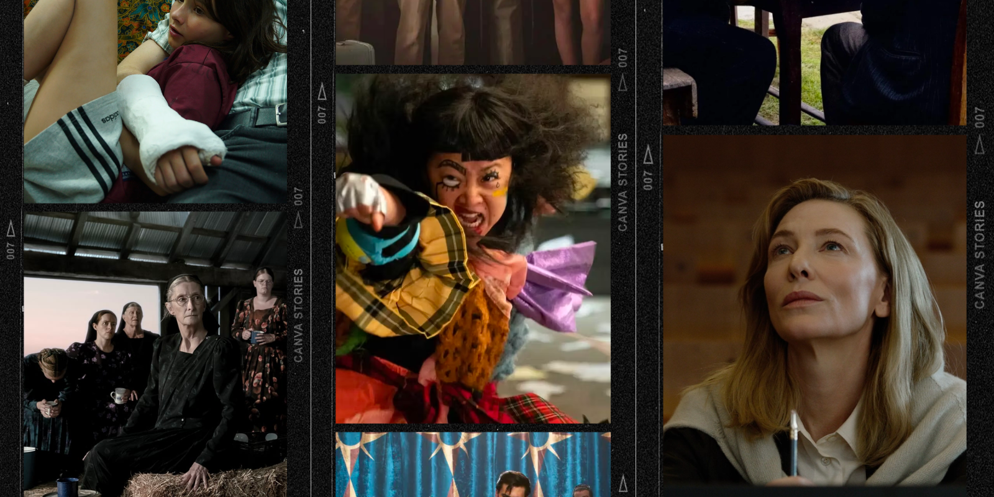Click triangle marker right of blue curtain photo
The image size is (994, 497).
click(623, 483)
